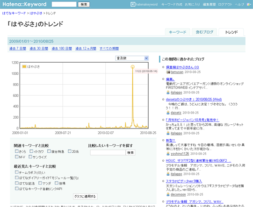Check the M-V keyword checkbox
Screen dimensions: 253x207
click(16, 157)
